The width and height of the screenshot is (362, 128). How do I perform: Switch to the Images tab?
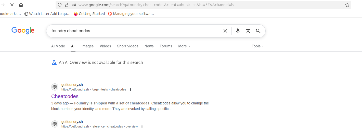[x=87, y=46]
